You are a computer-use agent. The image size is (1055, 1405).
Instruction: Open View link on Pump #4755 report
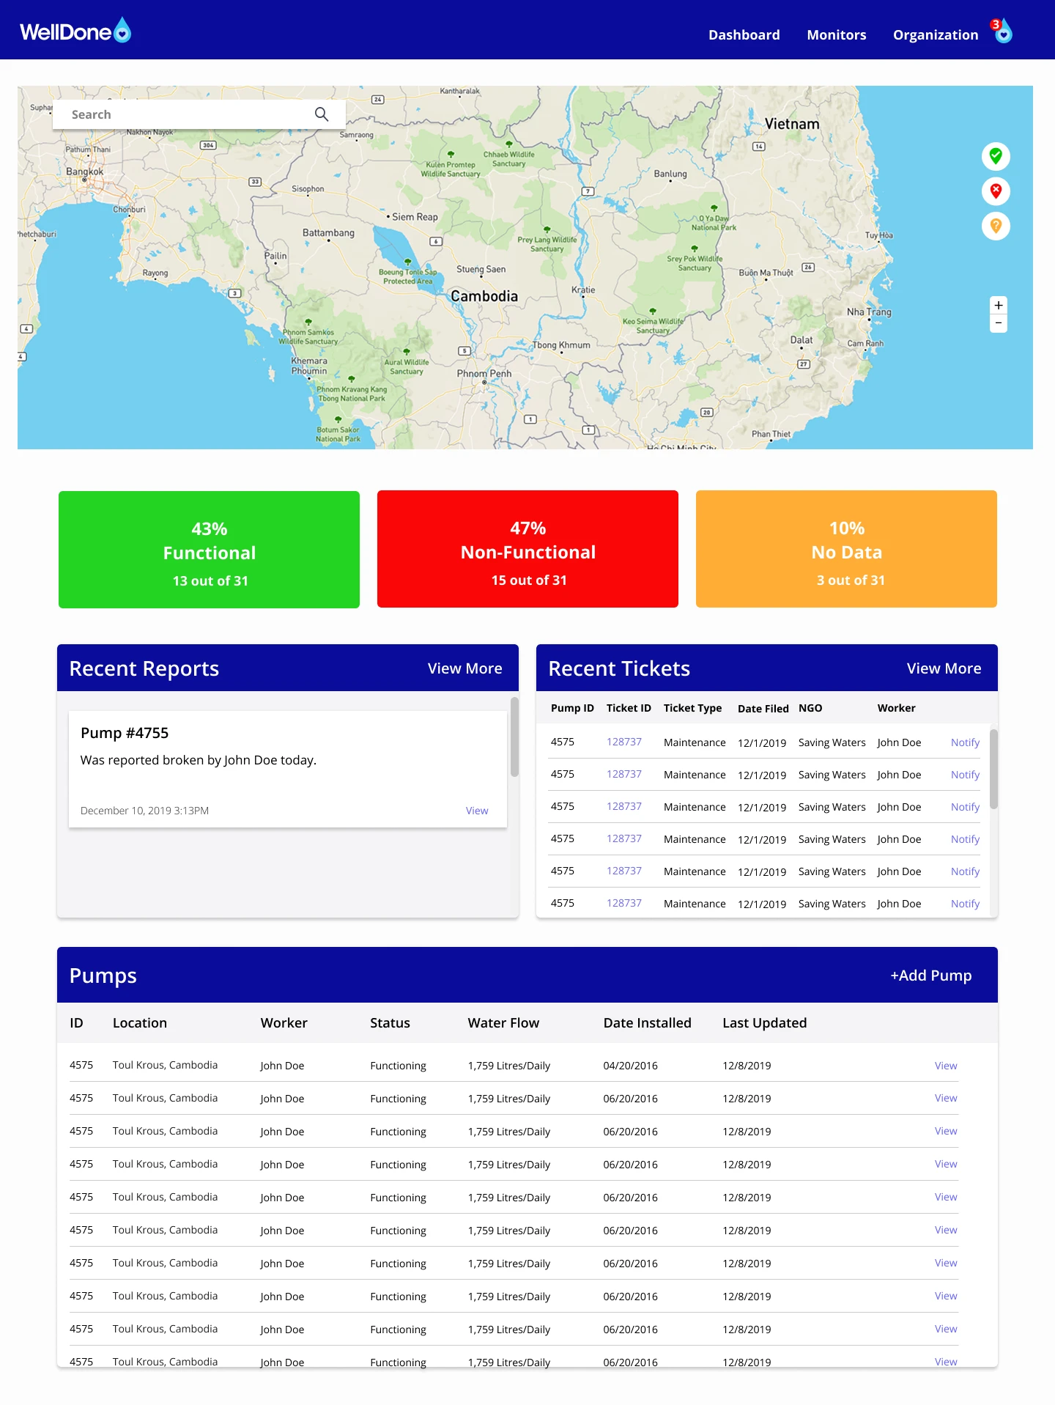(x=476, y=811)
